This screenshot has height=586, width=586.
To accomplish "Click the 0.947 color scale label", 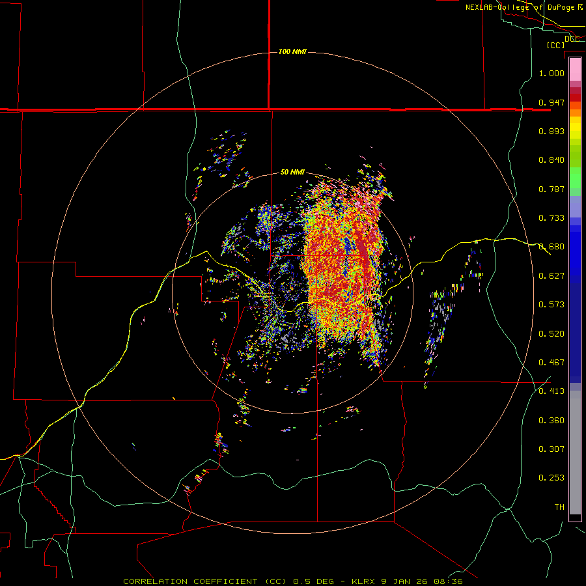I will 551,102.
